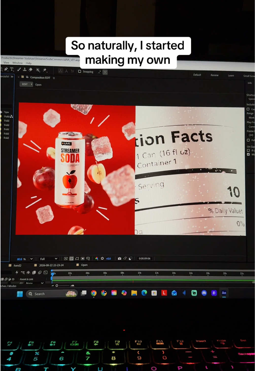Open Discord from the taskbar

[x=204, y=293]
